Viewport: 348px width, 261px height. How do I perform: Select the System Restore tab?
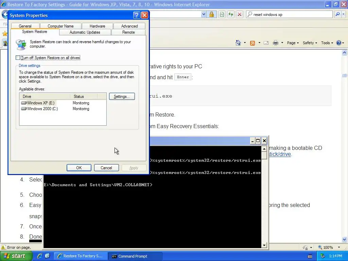pyautogui.click(x=35, y=32)
